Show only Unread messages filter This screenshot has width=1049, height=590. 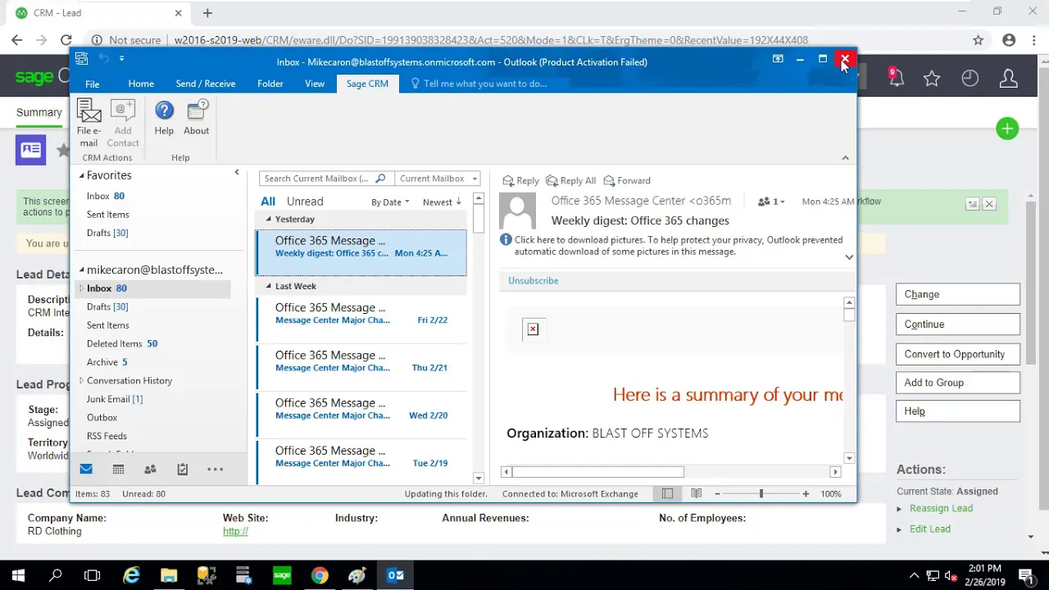click(x=305, y=202)
